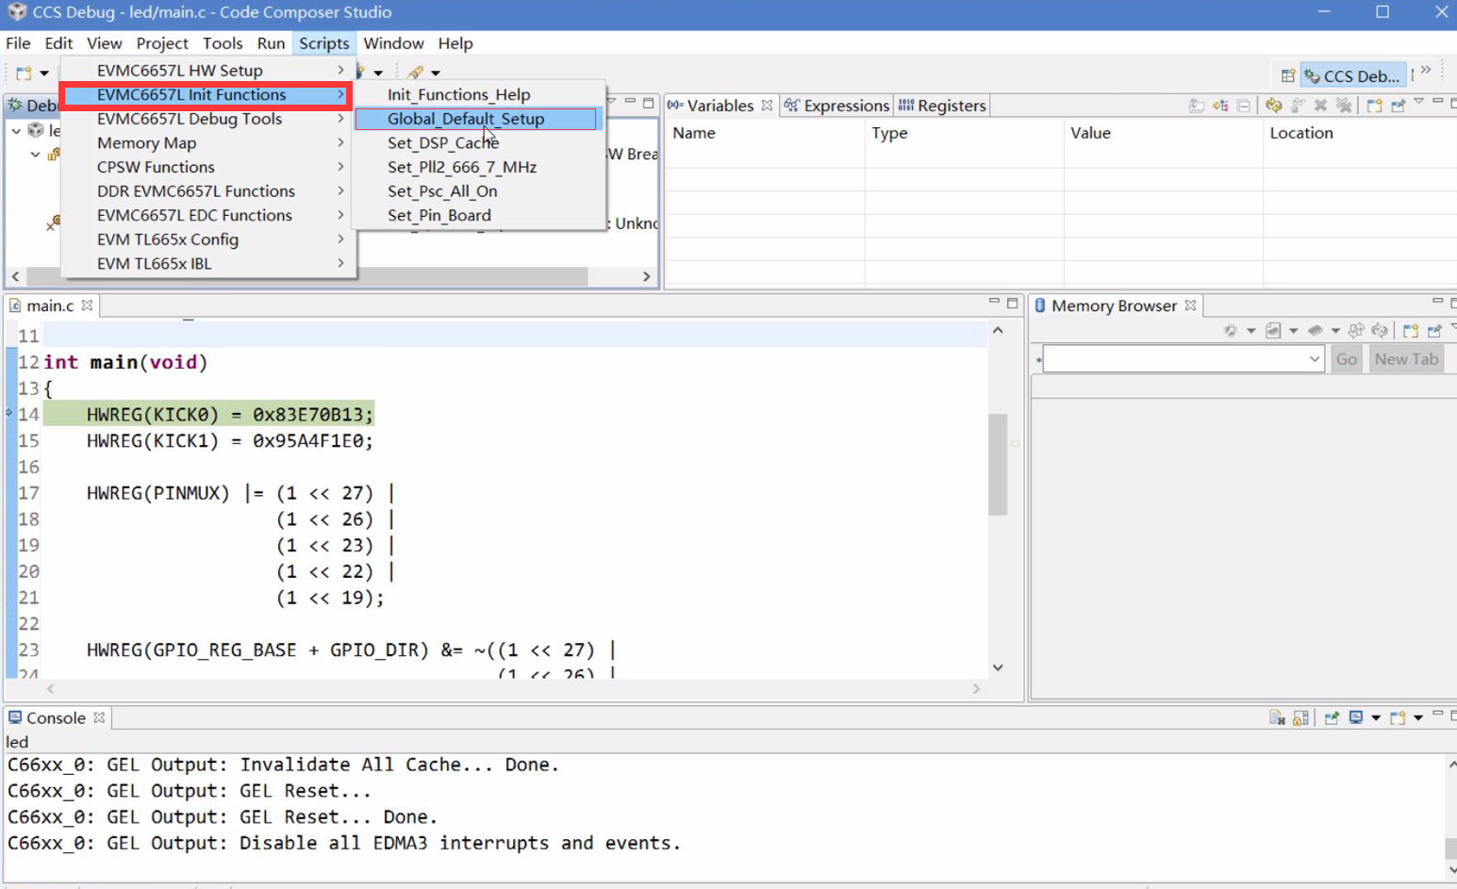
Task: Minimize the Memory Browser panel
Action: coord(1436,303)
